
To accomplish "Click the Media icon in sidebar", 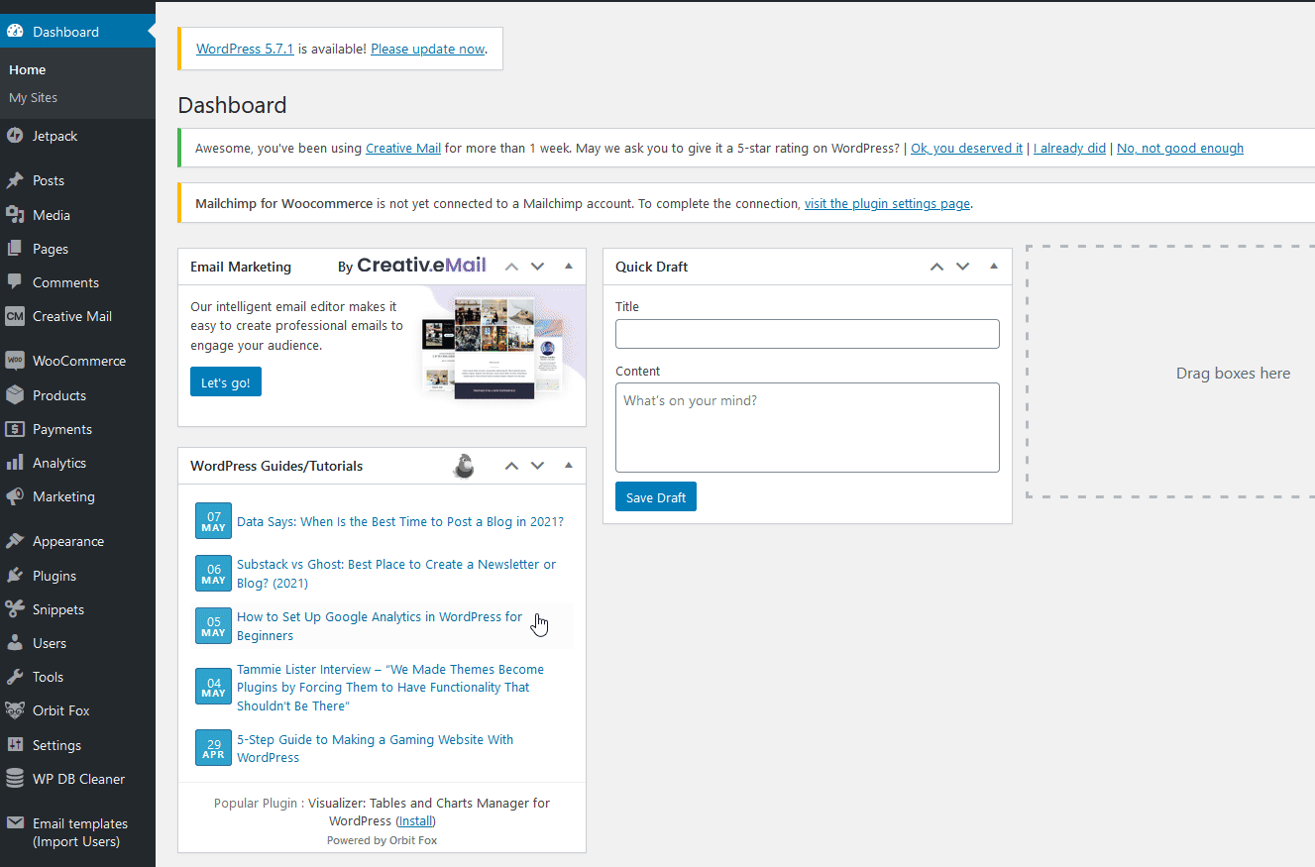I will [15, 215].
